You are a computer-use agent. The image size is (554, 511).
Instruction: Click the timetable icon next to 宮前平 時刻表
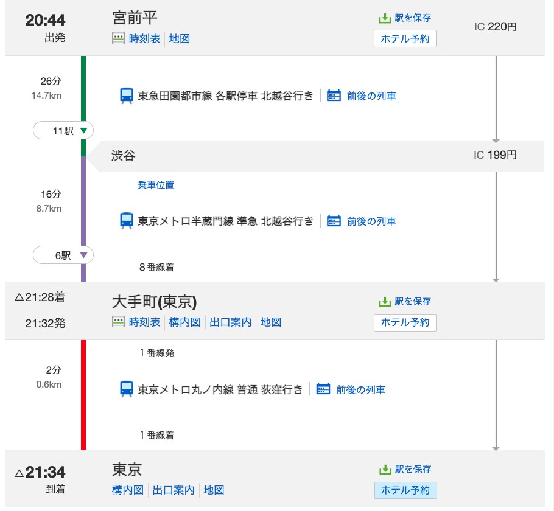pyautogui.click(x=118, y=38)
